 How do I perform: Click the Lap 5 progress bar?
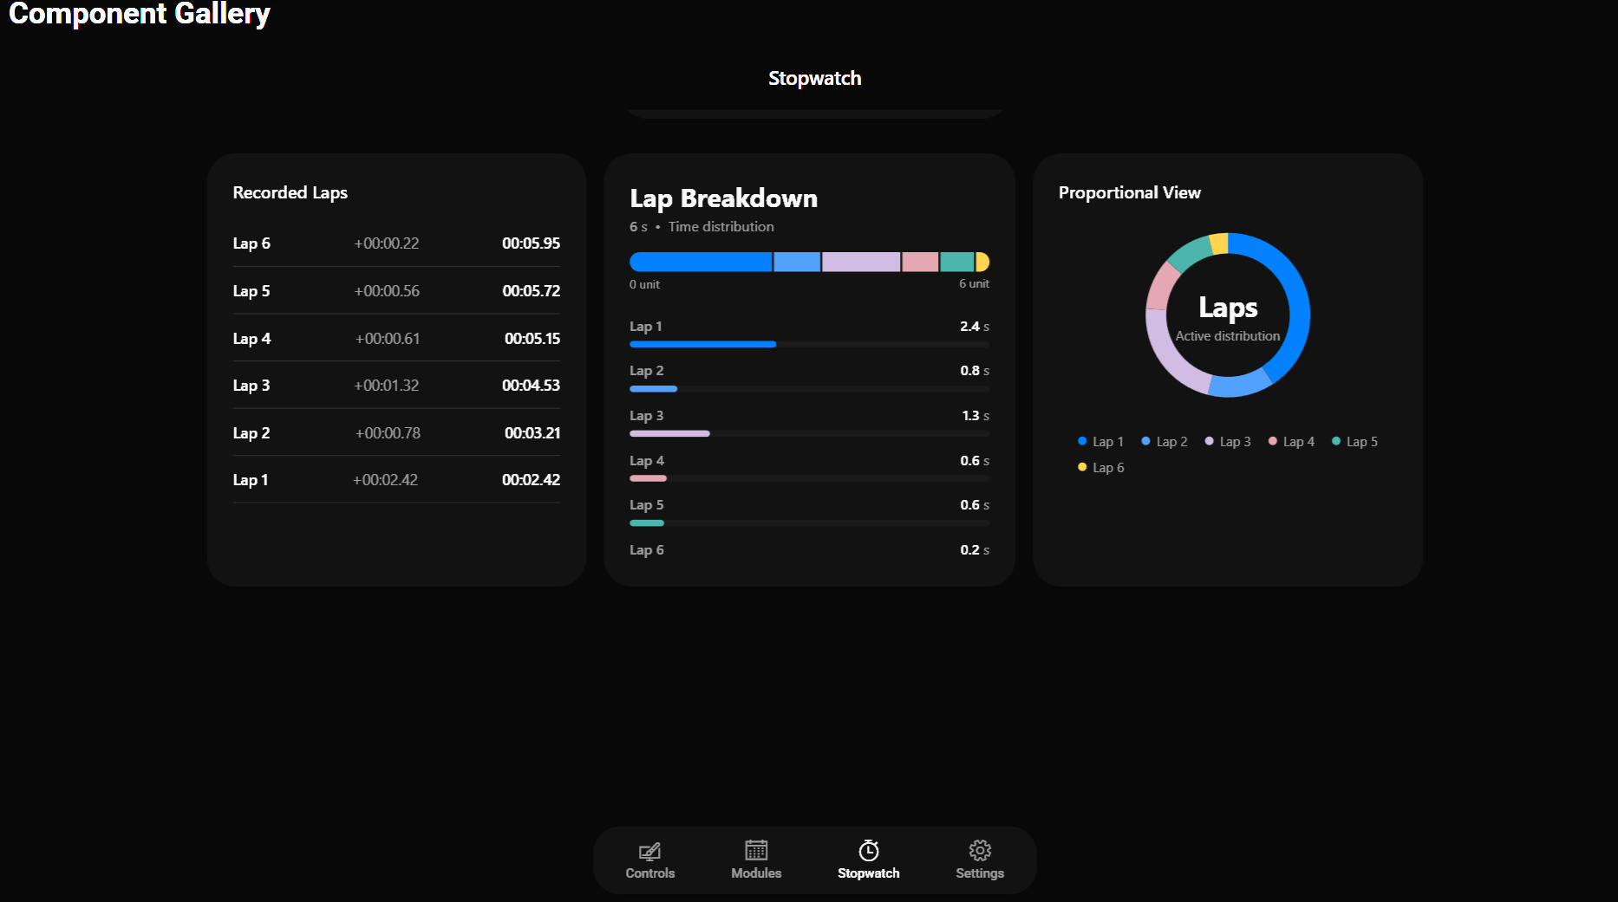coord(809,523)
